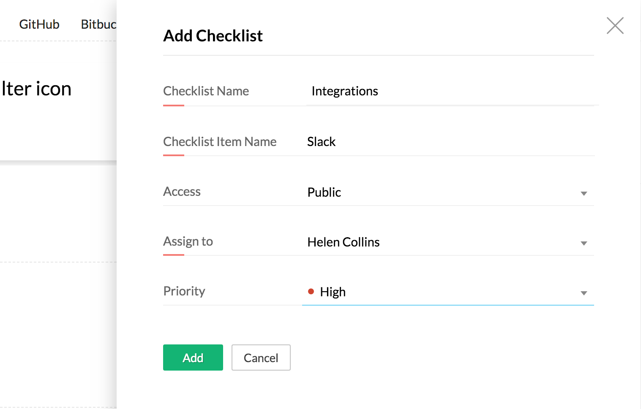Open the Bitbucket tab
641x409 pixels.
(x=98, y=24)
